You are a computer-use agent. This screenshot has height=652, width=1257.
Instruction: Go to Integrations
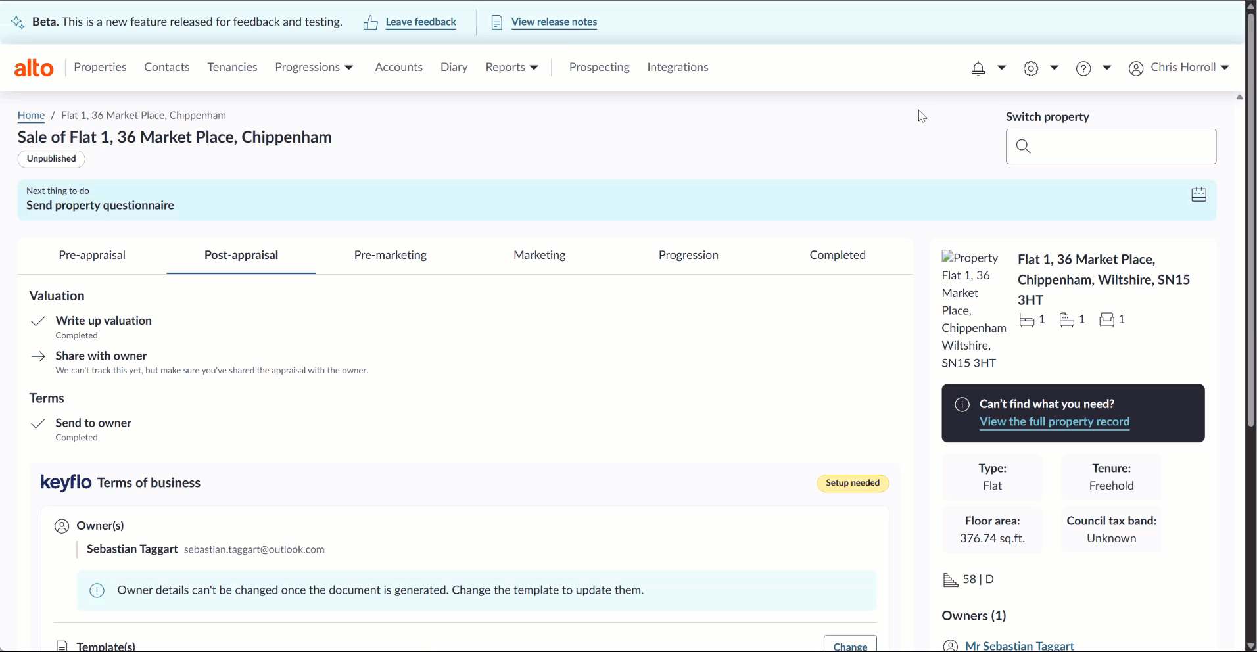pyautogui.click(x=677, y=67)
